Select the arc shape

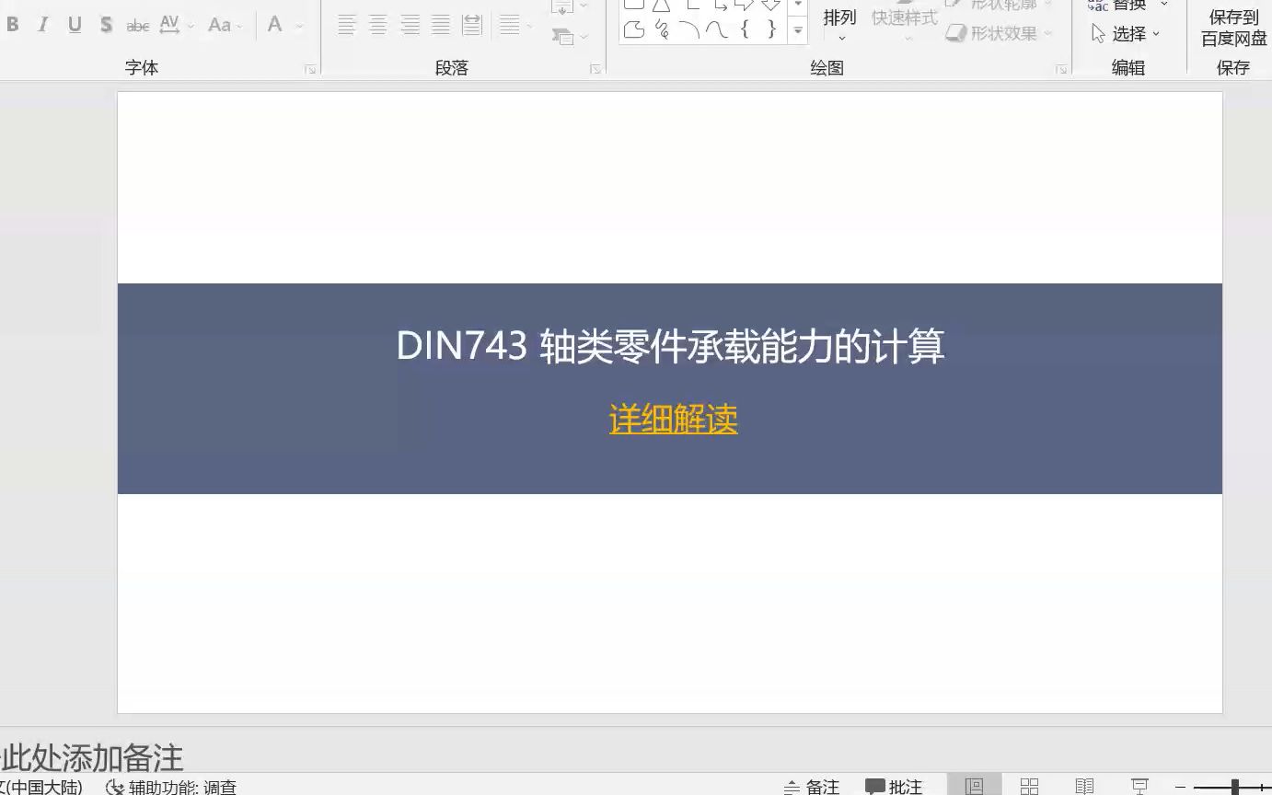[x=688, y=30]
